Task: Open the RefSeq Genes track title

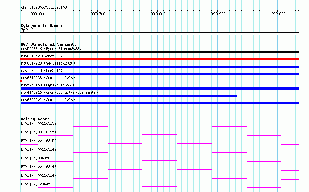Action: tap(35, 119)
